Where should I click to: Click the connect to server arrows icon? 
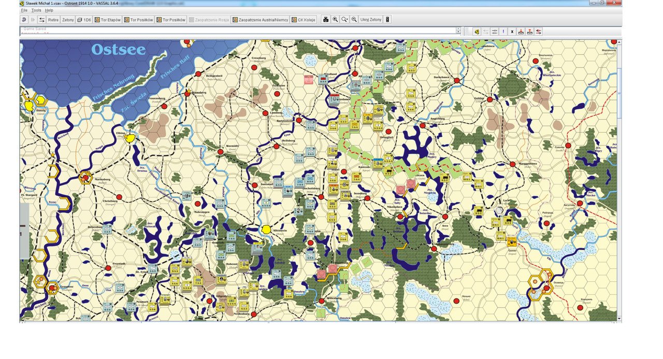pos(42,20)
